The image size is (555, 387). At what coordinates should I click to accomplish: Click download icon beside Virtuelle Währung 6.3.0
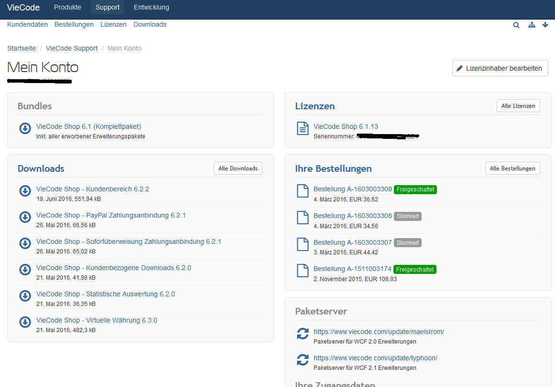25,323
